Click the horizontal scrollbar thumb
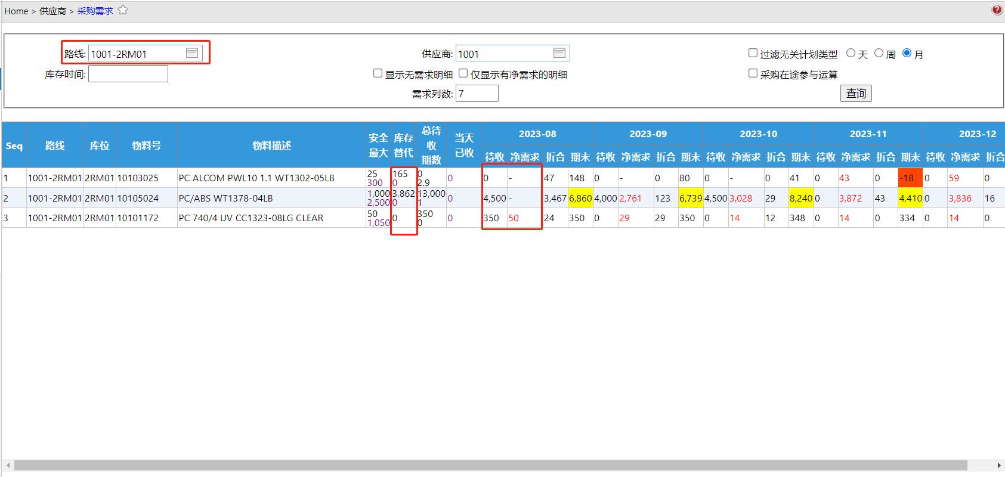This screenshot has width=1005, height=477. point(490,465)
